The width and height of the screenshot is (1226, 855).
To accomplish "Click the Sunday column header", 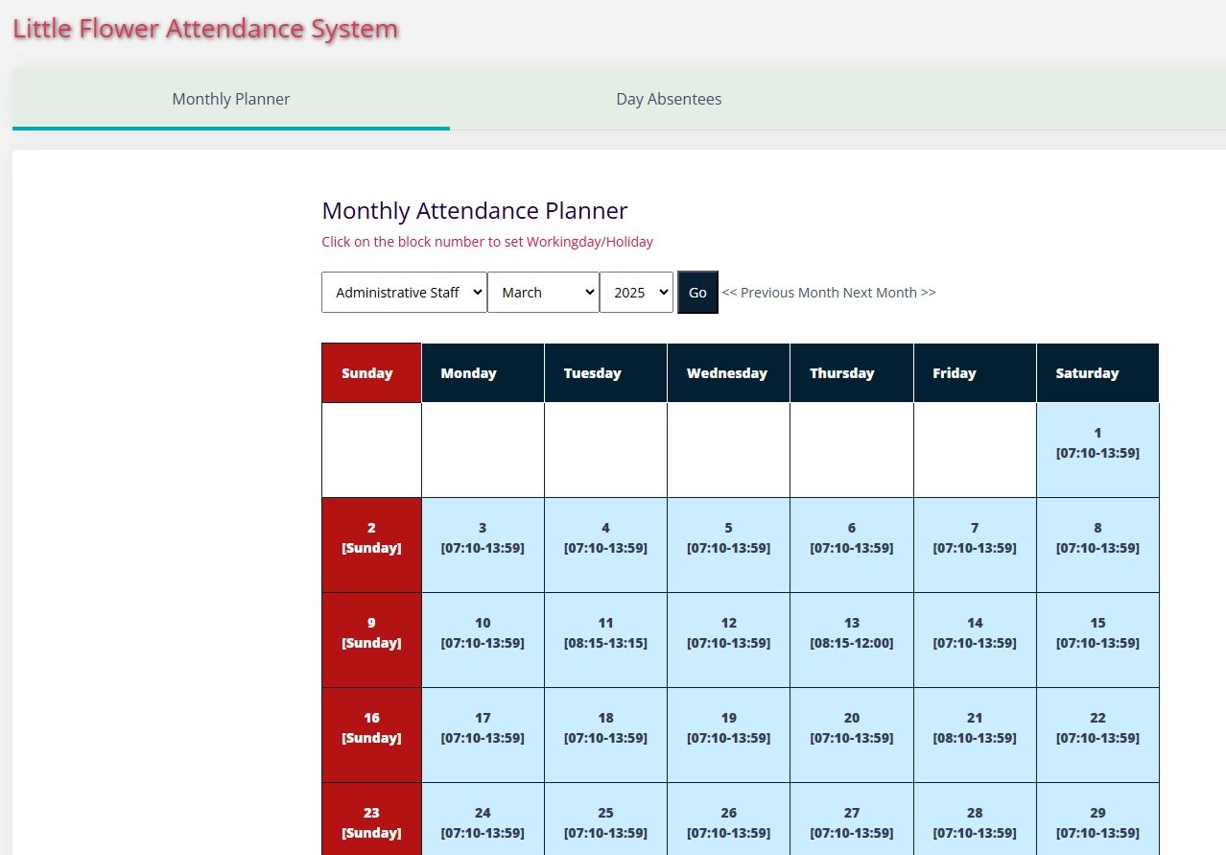I will tap(371, 373).
